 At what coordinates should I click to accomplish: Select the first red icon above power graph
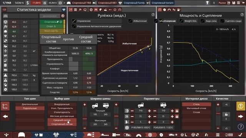coord(160,10)
